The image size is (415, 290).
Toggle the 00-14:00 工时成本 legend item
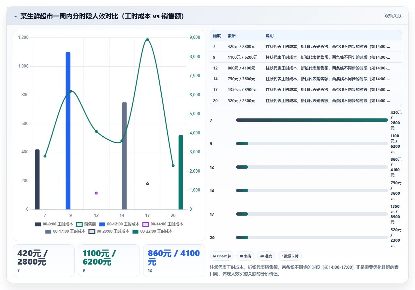(163, 224)
